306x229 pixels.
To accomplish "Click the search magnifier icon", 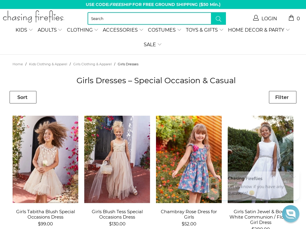I will [x=218, y=18].
